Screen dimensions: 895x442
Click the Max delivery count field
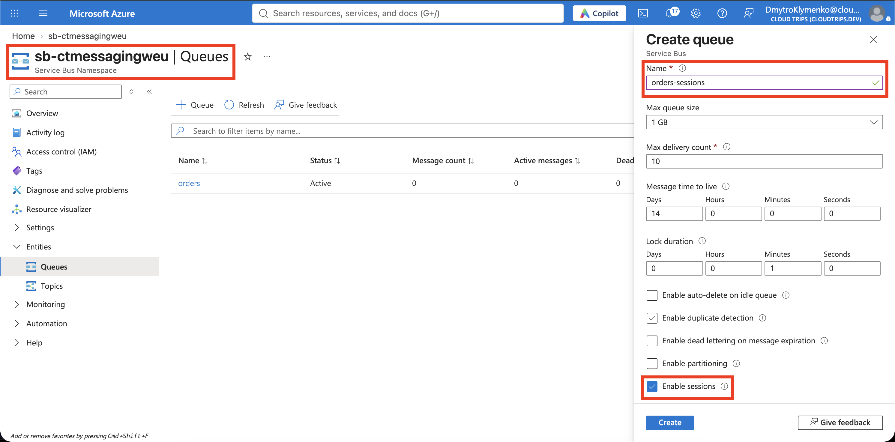(x=764, y=161)
